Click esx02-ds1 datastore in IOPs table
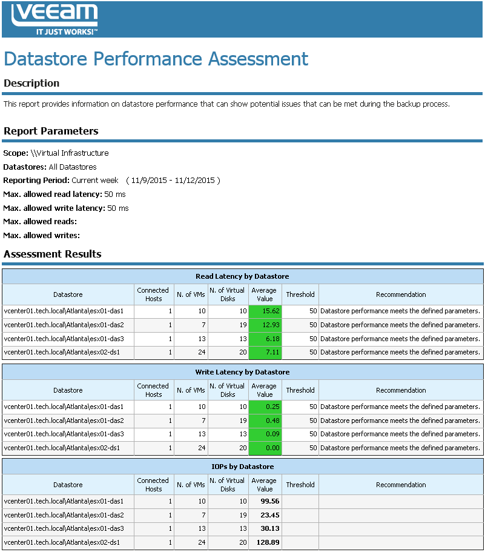485x552 pixels. click(x=62, y=542)
